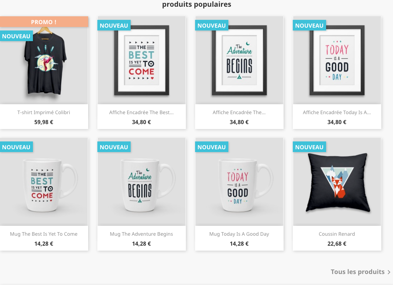Image resolution: width=393 pixels, height=285 pixels.
Task: Open The Best Is Yet To Come framed poster image
Action: pos(142,60)
